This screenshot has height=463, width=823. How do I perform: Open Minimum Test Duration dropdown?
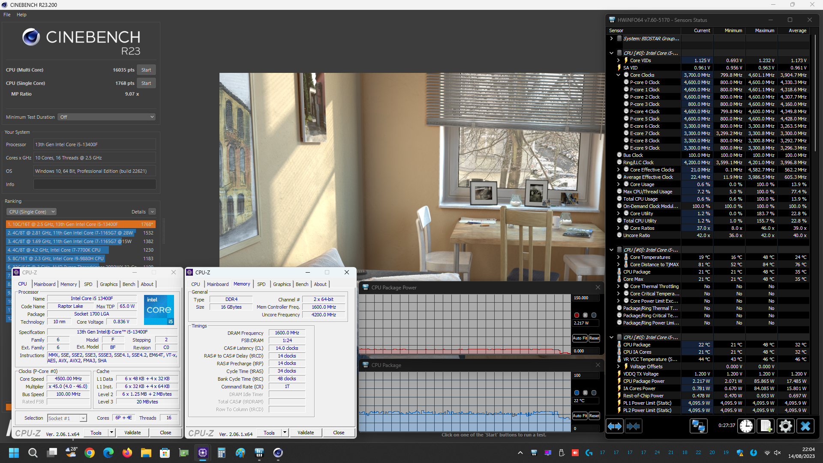point(106,117)
